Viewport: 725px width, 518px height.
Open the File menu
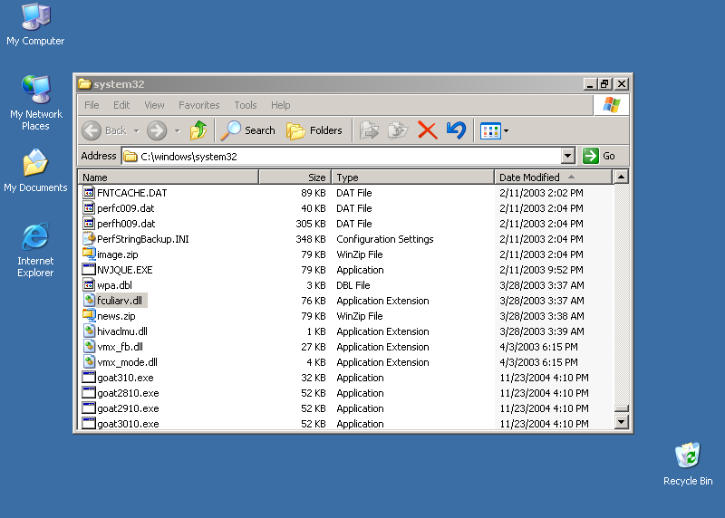click(x=92, y=105)
